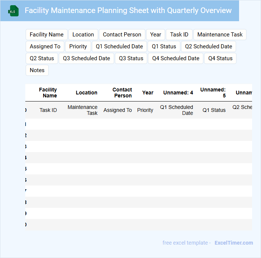
Task: Select the Q2 Scheduled Date tag
Action: coord(208,46)
